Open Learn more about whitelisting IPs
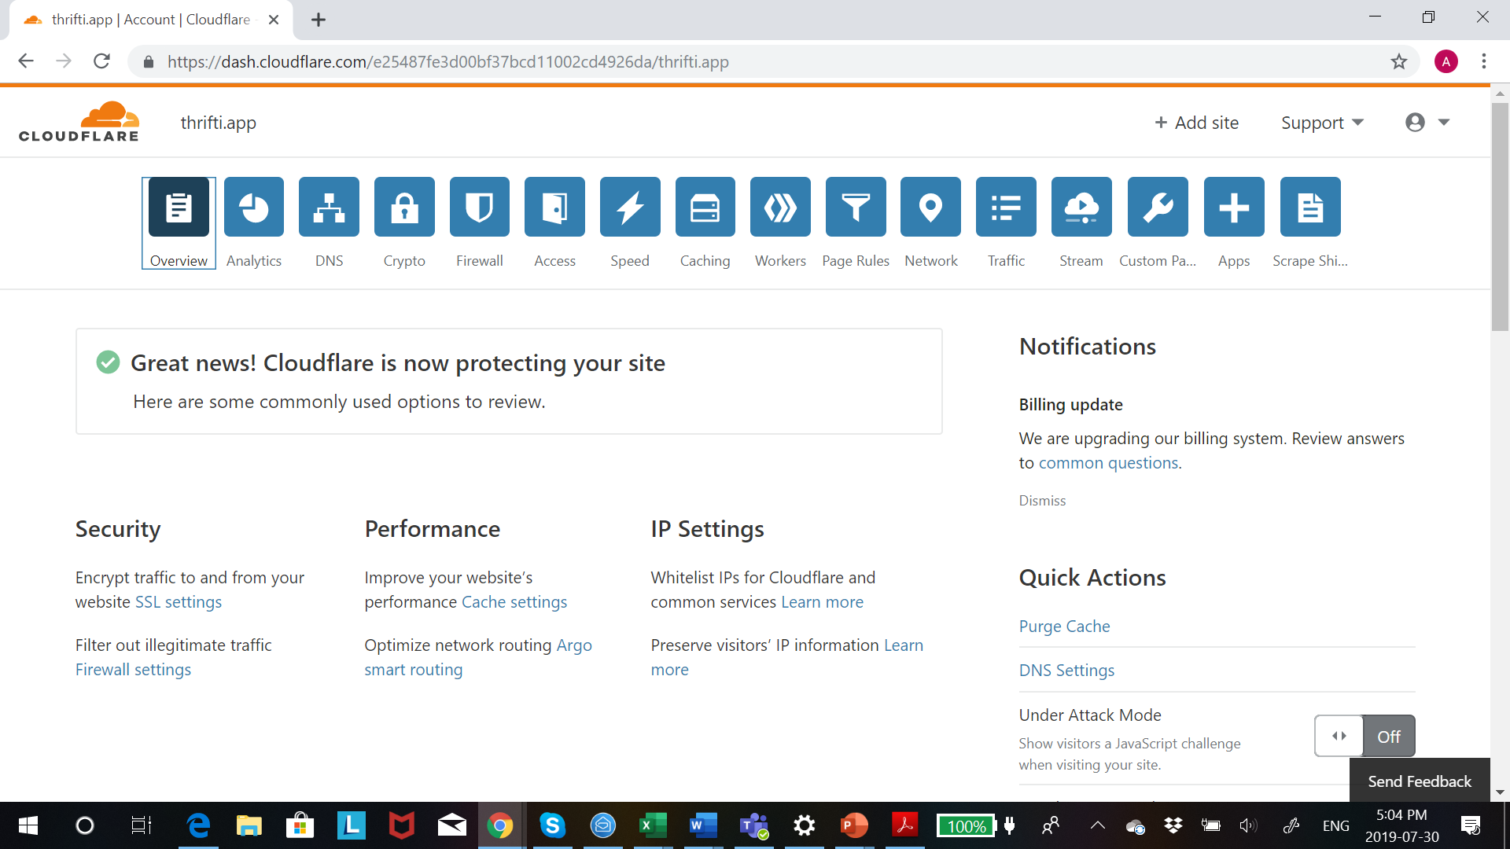The image size is (1510, 849). pos(822,602)
